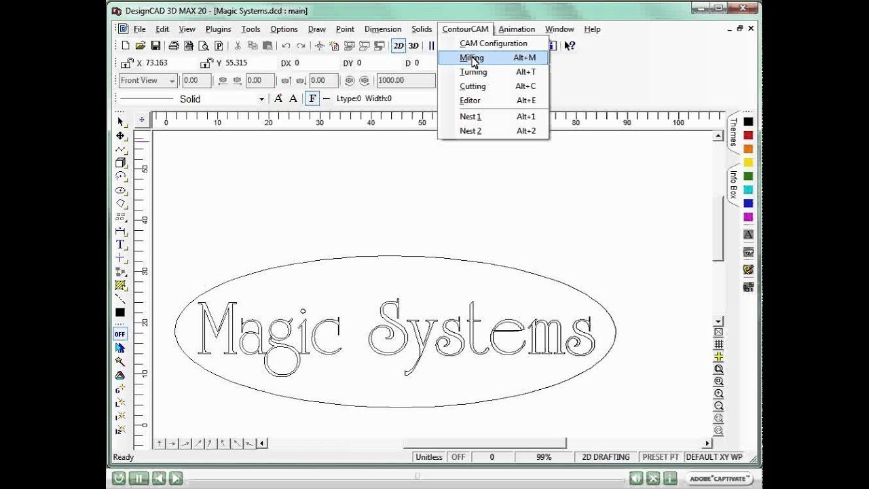The image size is (869, 489).
Task: Open the Plugins menu
Action: coord(218,29)
